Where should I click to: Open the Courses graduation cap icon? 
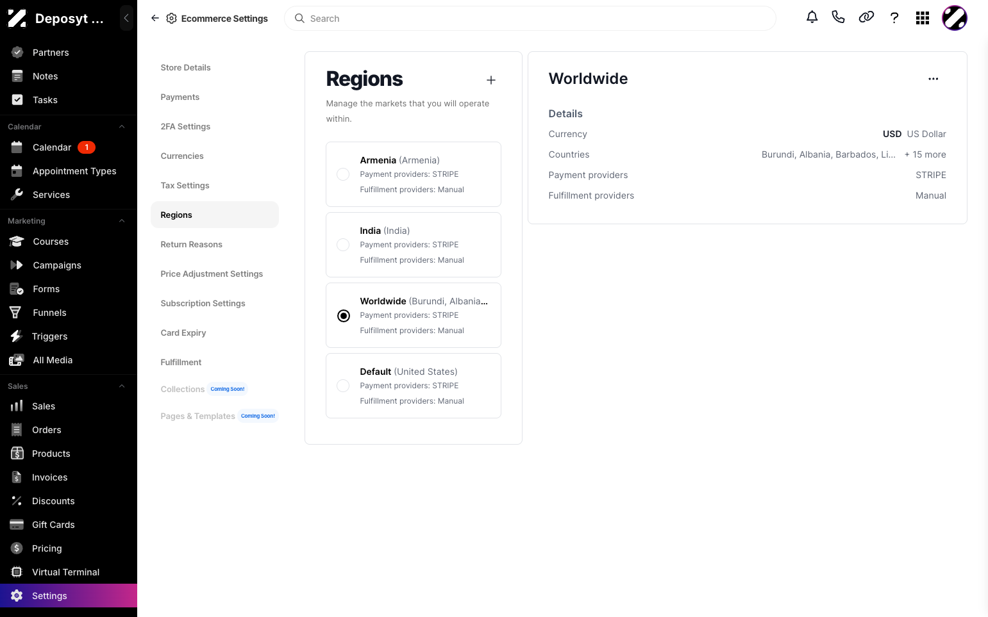17,242
